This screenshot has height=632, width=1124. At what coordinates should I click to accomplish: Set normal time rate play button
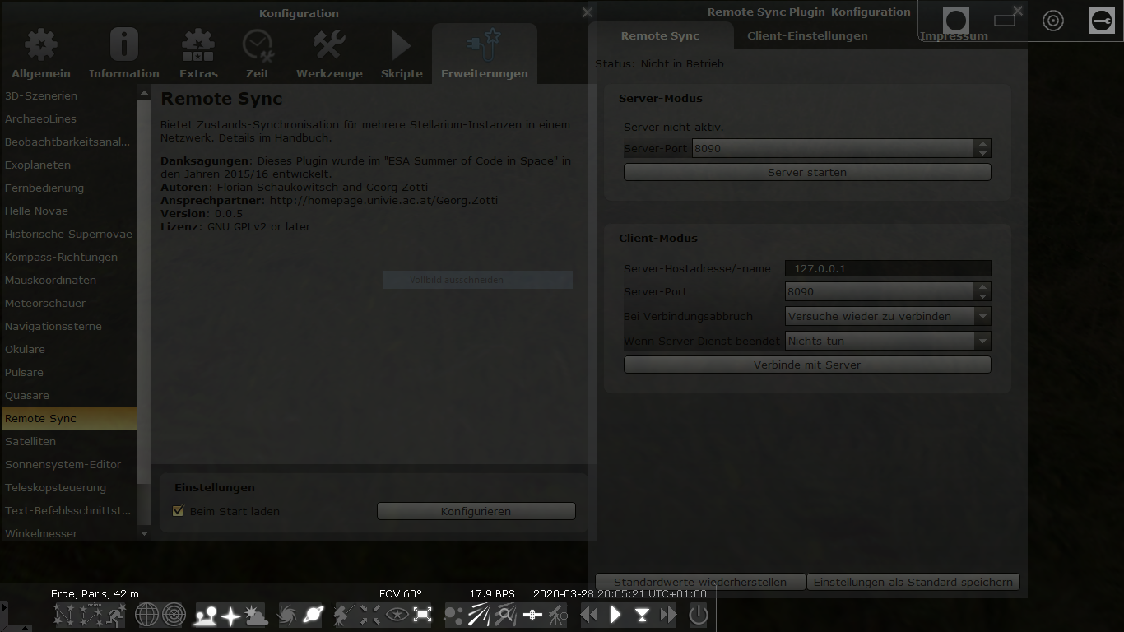615,615
